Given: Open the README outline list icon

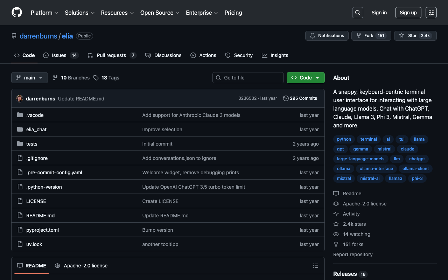Looking at the screenshot, I should point(315,266).
